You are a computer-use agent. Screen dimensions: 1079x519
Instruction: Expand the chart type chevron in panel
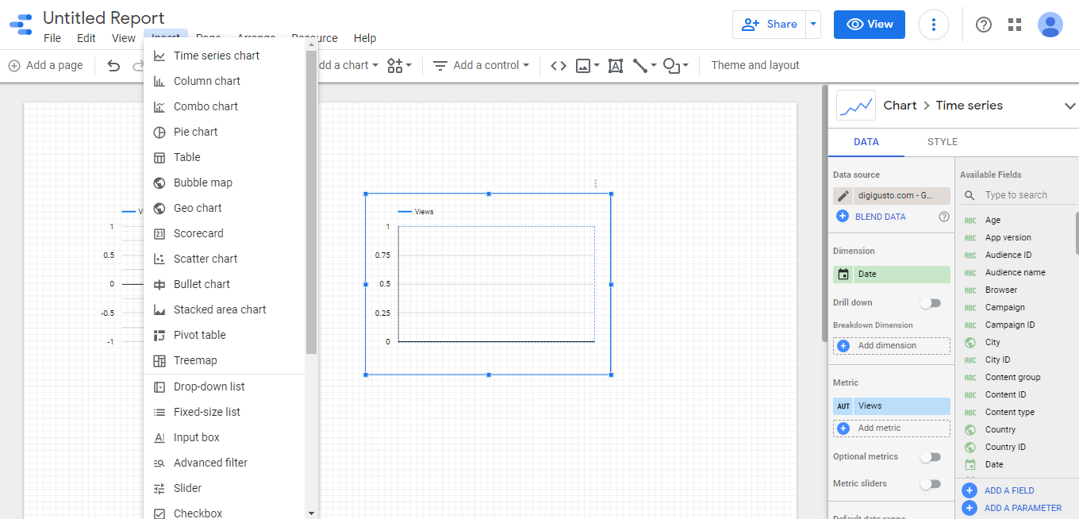(x=1069, y=106)
